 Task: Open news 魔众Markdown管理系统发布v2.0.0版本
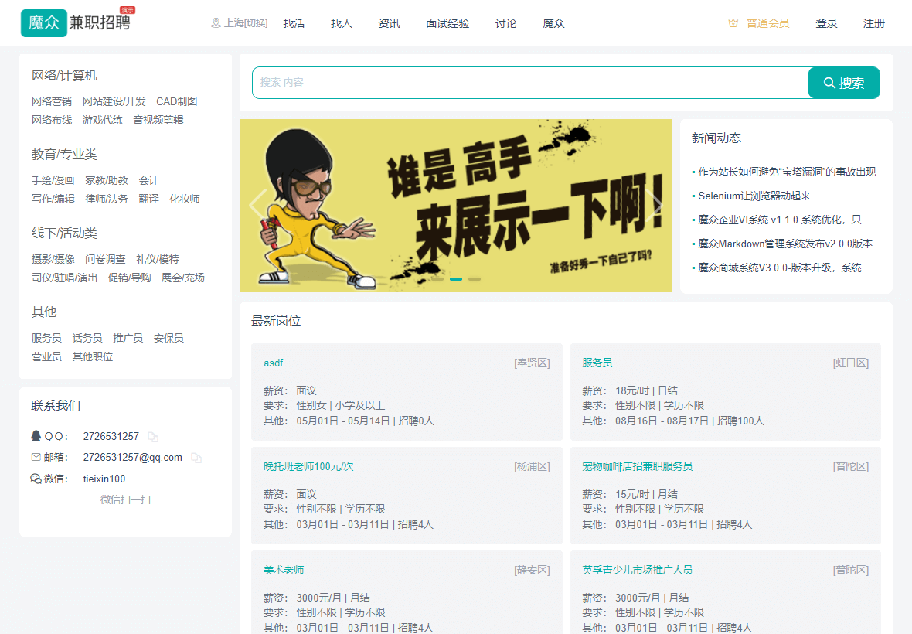[x=785, y=244]
